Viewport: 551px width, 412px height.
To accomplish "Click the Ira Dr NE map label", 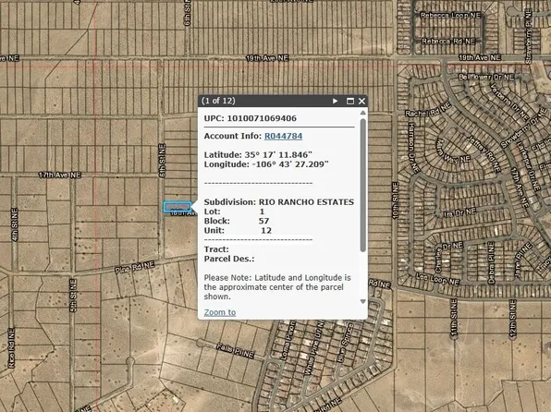I will tap(459, 212).
